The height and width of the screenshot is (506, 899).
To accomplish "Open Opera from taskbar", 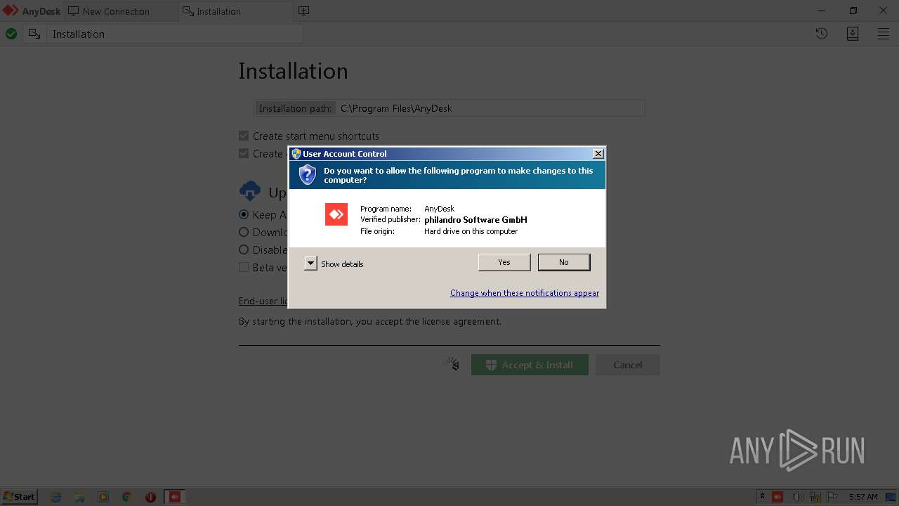I will 150,497.
